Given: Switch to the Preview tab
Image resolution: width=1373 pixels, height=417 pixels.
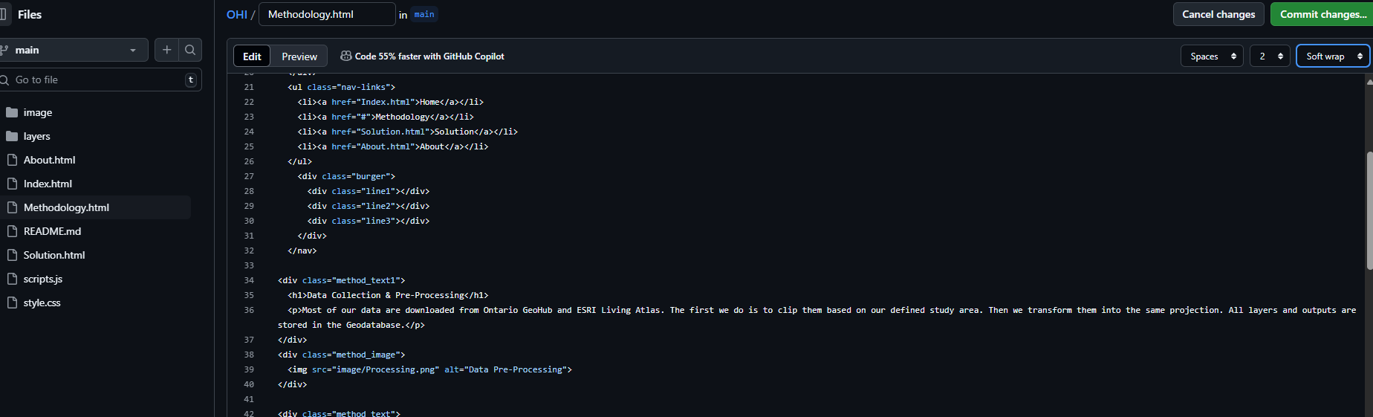Looking at the screenshot, I should click(299, 56).
